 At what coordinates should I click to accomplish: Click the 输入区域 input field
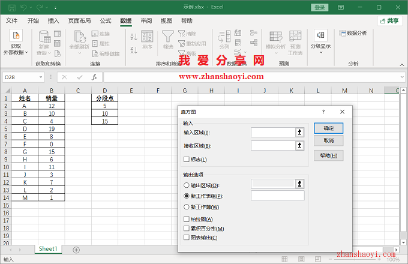click(273, 133)
